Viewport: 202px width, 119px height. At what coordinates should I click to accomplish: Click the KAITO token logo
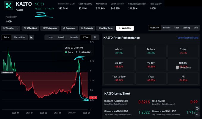point(9,6)
